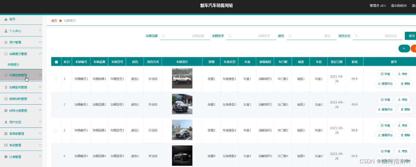Viewport: 416px width, 167px height.
Task: Click the tiles icon for 留言板管理
Action: (6, 134)
